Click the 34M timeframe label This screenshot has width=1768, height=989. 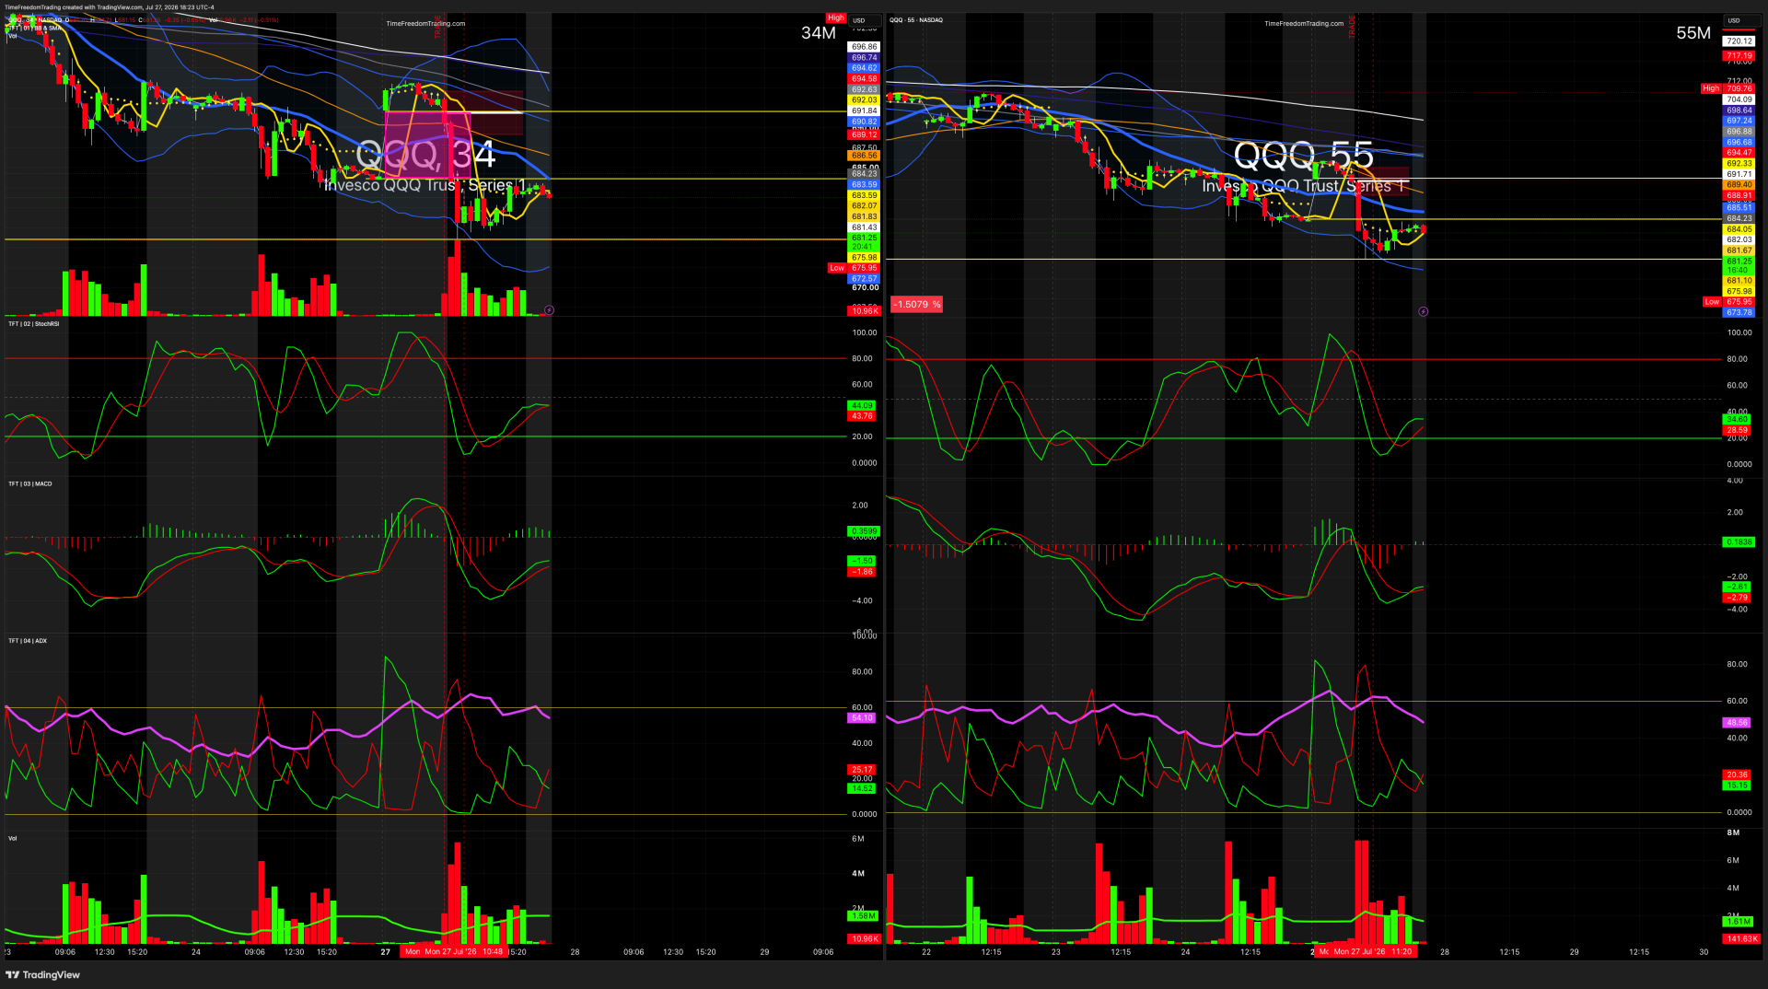[818, 33]
